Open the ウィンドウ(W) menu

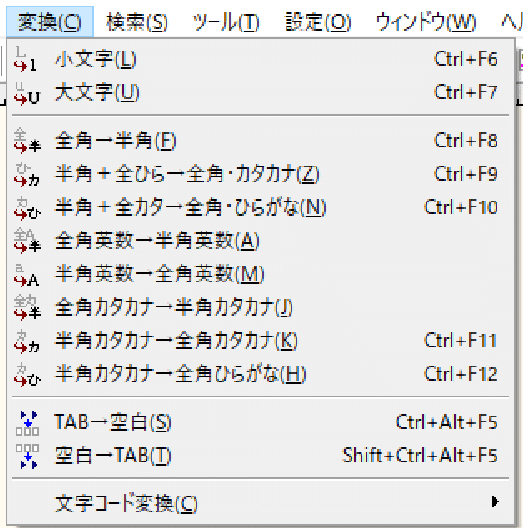[426, 22]
